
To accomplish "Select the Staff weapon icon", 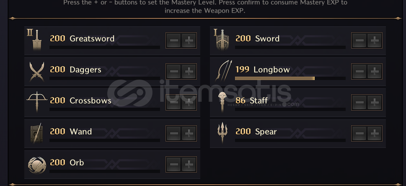I will click(x=222, y=102).
